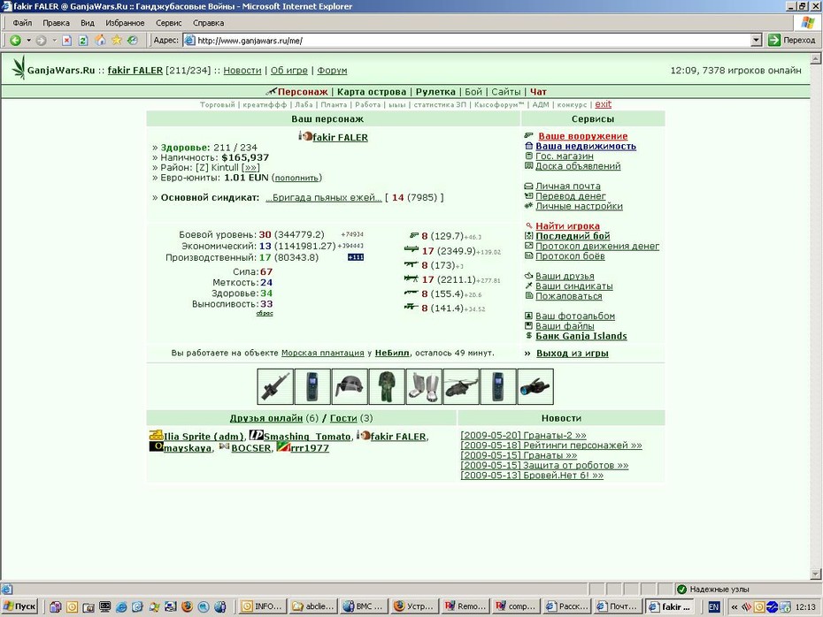This screenshot has height=617, width=823.
Task: Open Протокол движения денег link
Action: pos(597,246)
